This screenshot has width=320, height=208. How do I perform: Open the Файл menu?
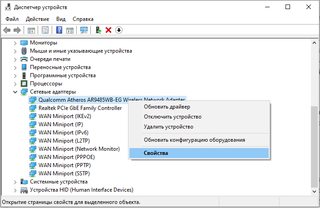[x=12, y=19]
